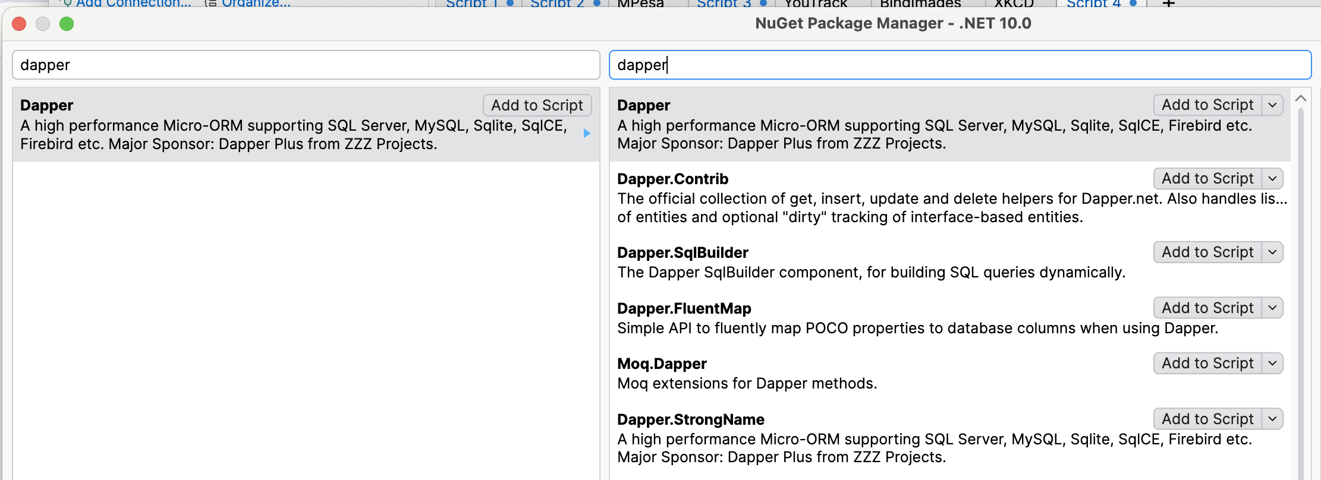Screen dimensions: 1321x480
Task: Add Dapper.Contrib to the script
Action: [1207, 179]
